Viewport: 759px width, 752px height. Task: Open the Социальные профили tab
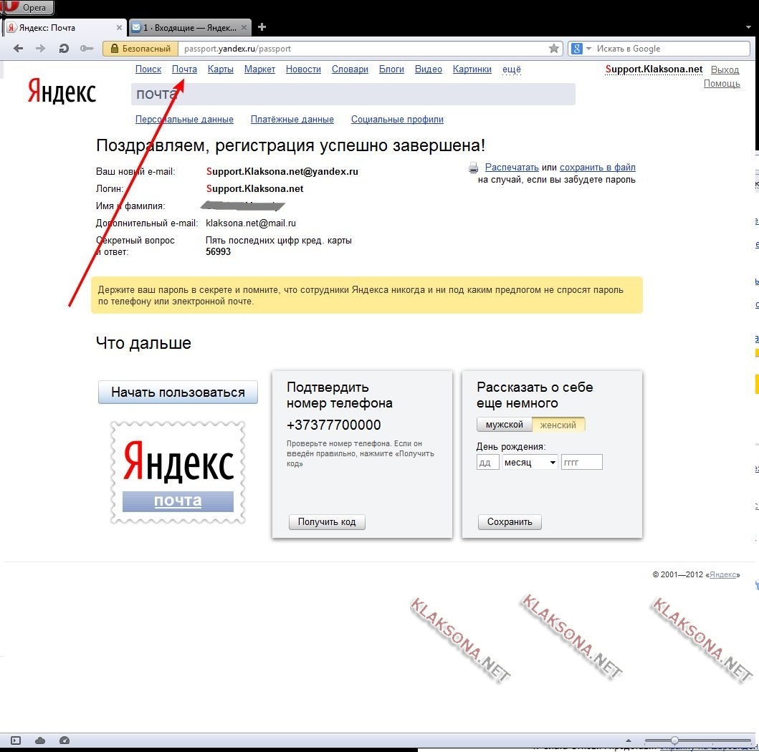click(x=397, y=120)
